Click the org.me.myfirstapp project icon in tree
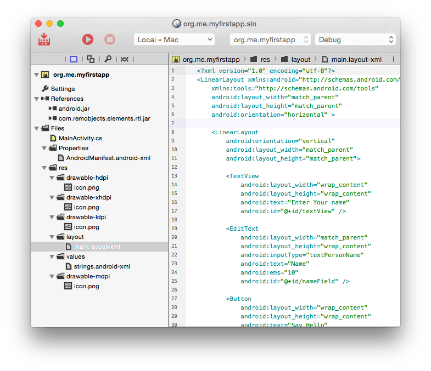 tap(45, 75)
